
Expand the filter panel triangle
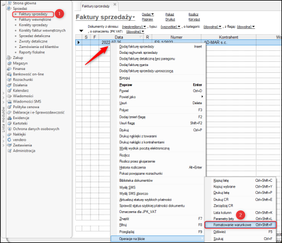click(x=81, y=31)
